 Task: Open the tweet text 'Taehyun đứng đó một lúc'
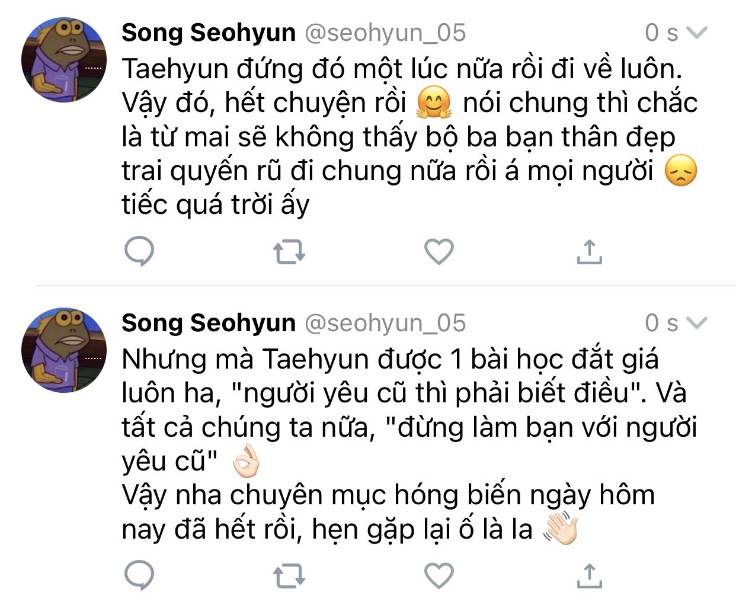pyautogui.click(x=403, y=136)
